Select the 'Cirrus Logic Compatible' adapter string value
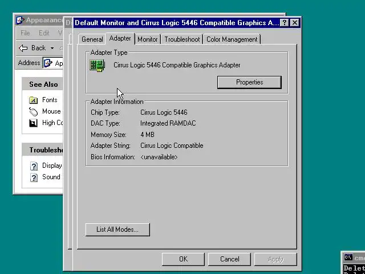Screen dimensions: 365x274 coord(172,146)
